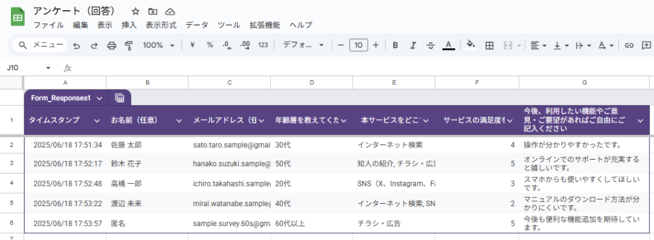Toggle italic formatting

pyautogui.click(x=413, y=45)
